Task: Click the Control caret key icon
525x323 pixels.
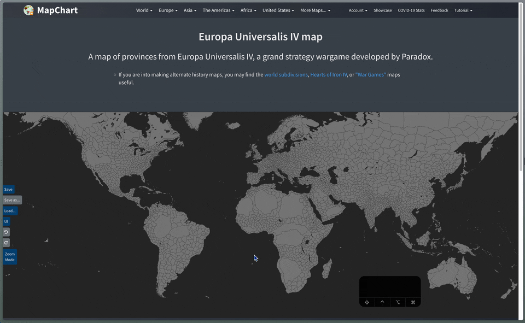Action: (x=382, y=302)
